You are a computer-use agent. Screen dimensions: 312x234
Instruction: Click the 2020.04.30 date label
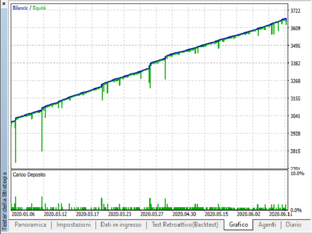tap(184, 214)
